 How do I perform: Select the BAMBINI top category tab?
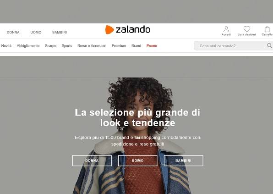tap(60, 32)
